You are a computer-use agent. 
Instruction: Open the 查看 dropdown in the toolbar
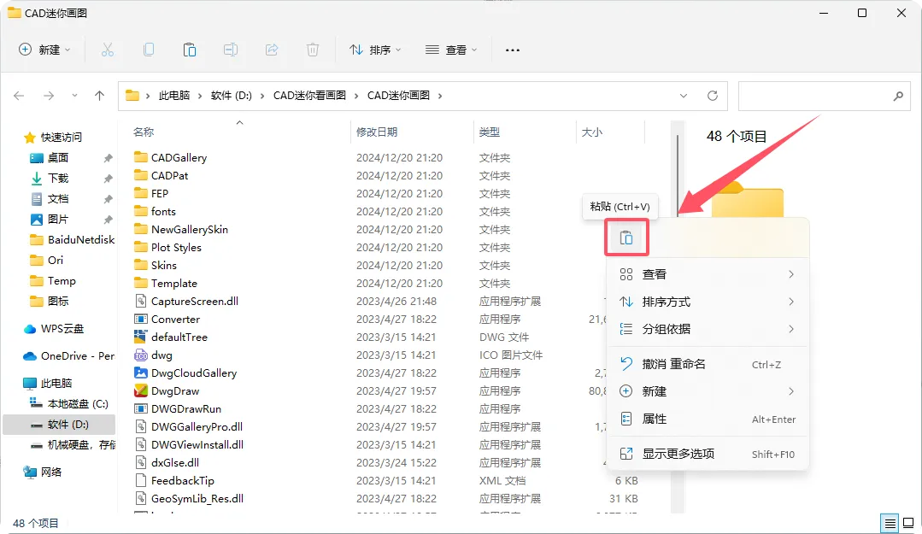451,50
